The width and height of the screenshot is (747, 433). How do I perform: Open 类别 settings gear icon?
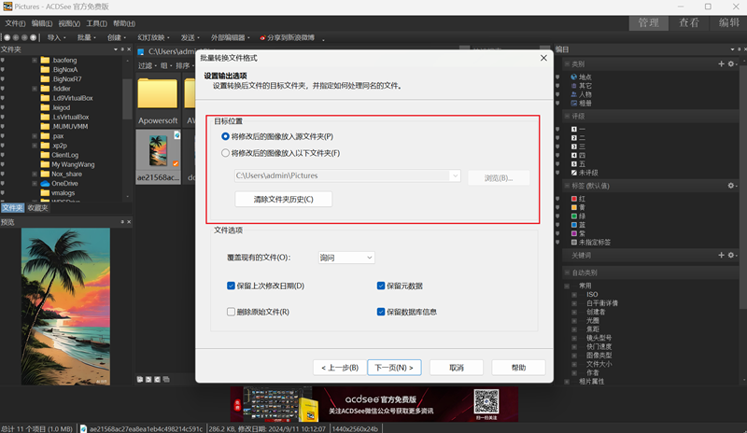[x=731, y=63]
